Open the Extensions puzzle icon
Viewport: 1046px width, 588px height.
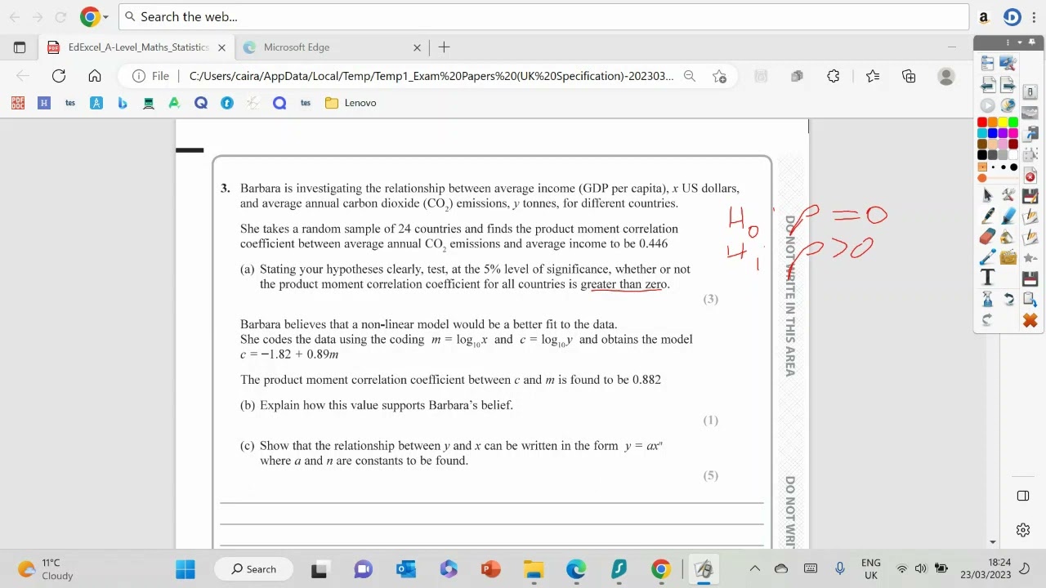click(834, 76)
